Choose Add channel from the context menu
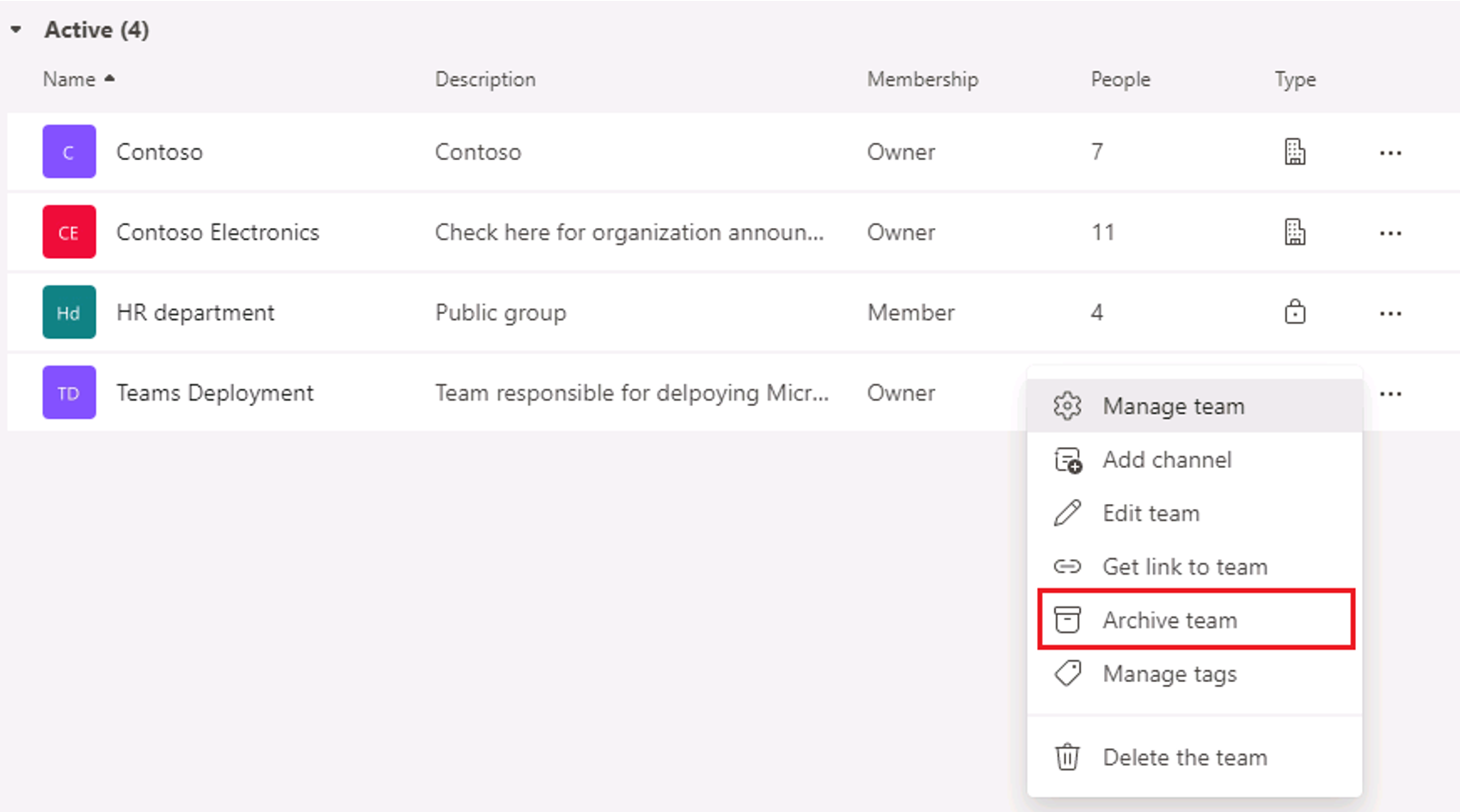Viewport: 1460px width, 812px height. [x=1194, y=460]
